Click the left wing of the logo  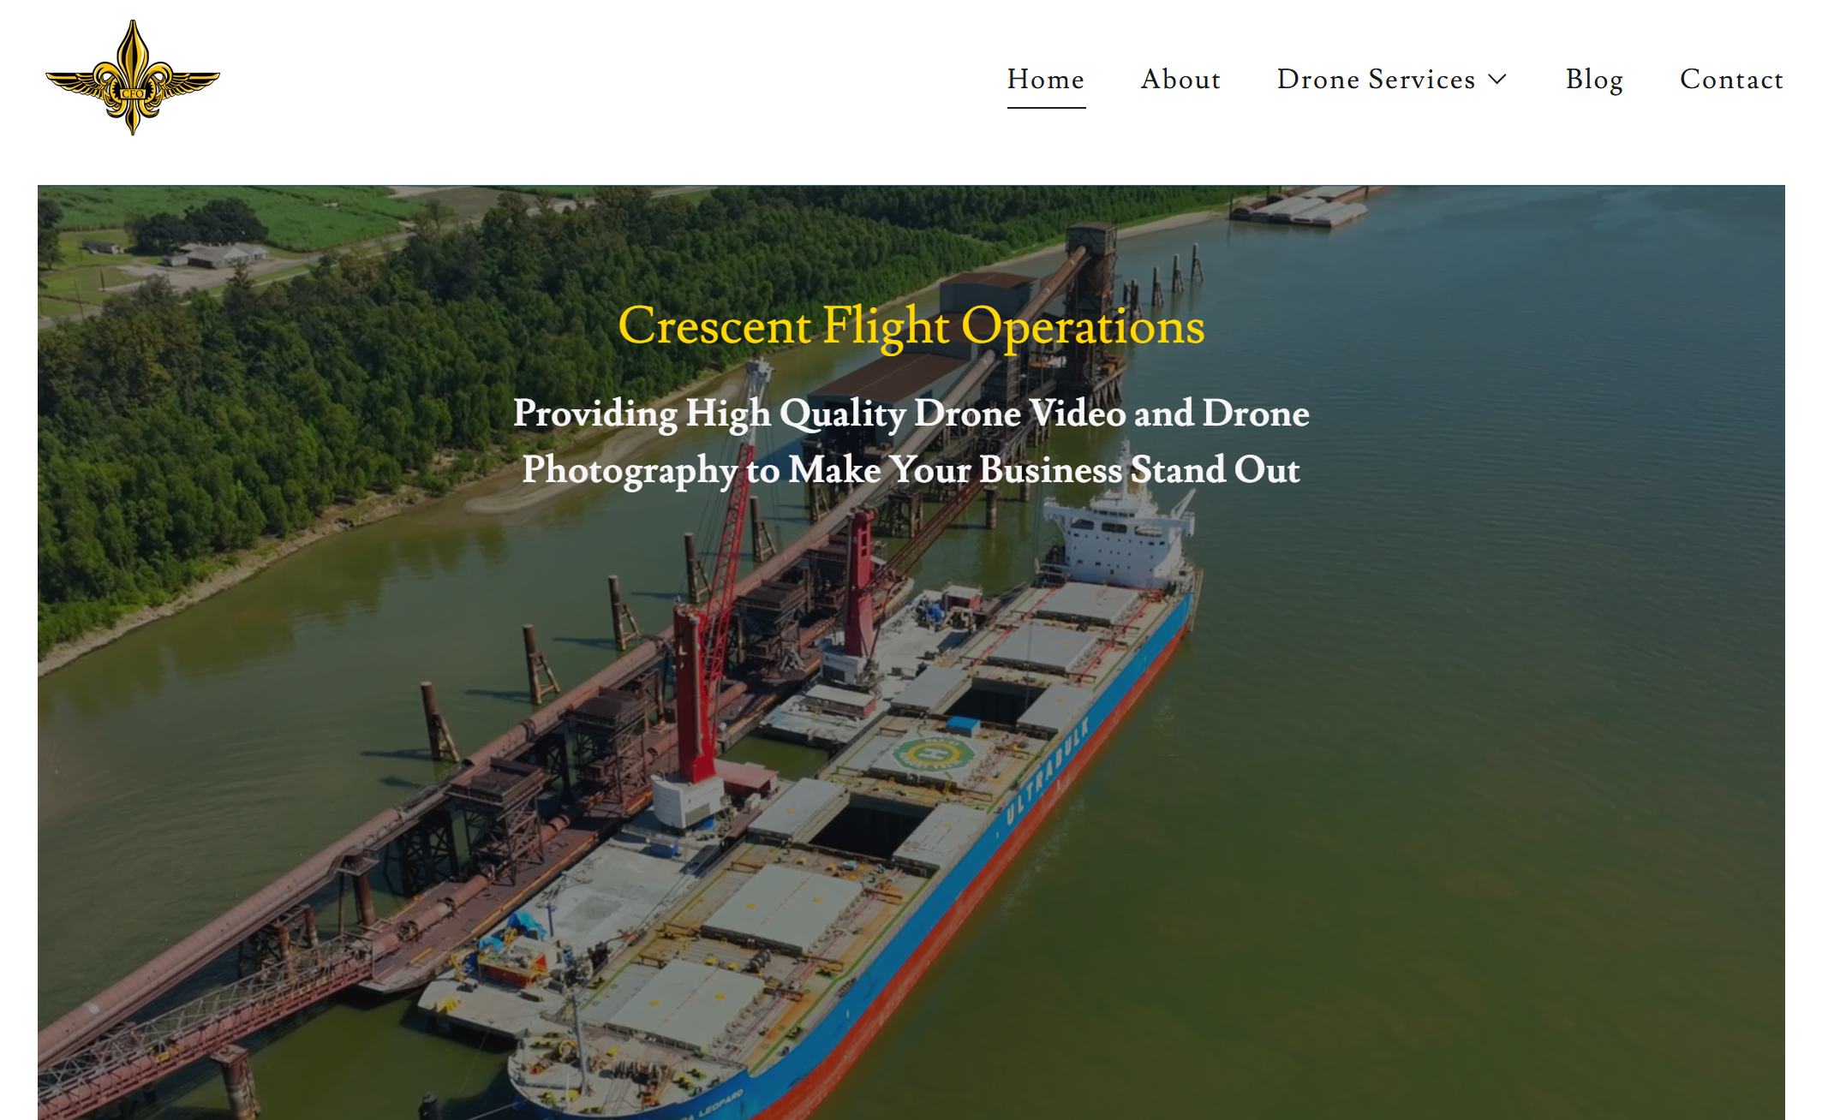[x=75, y=84]
